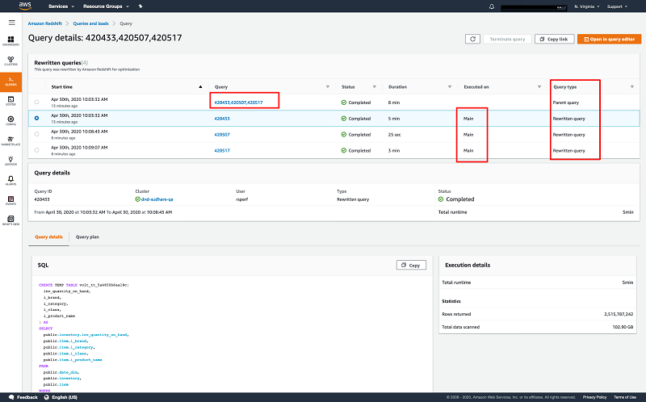Open the Editor sidebar icon
646x402 pixels.
point(10,100)
